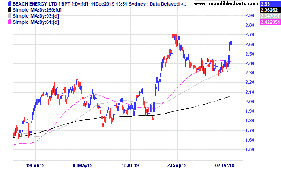This screenshot has height=170, width=281.
Task: Click the Simple MA:Dy:93:[d] legend label
Action: (x=36, y=16)
